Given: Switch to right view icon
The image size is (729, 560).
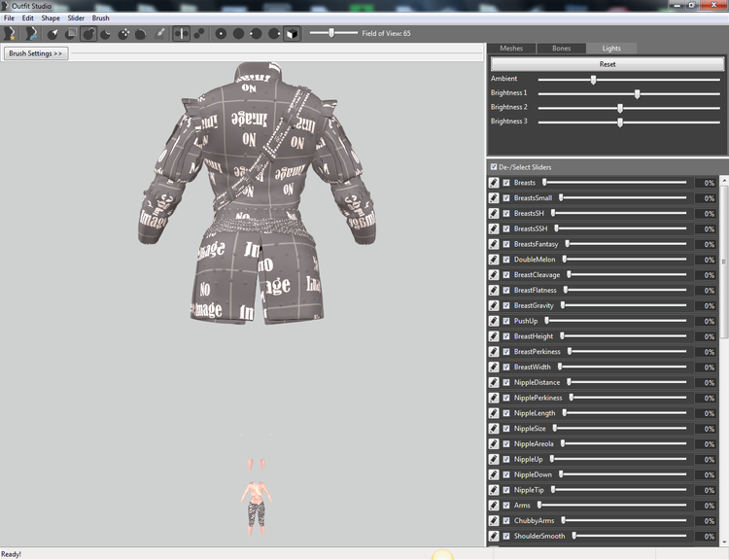Looking at the screenshot, I should [x=274, y=33].
